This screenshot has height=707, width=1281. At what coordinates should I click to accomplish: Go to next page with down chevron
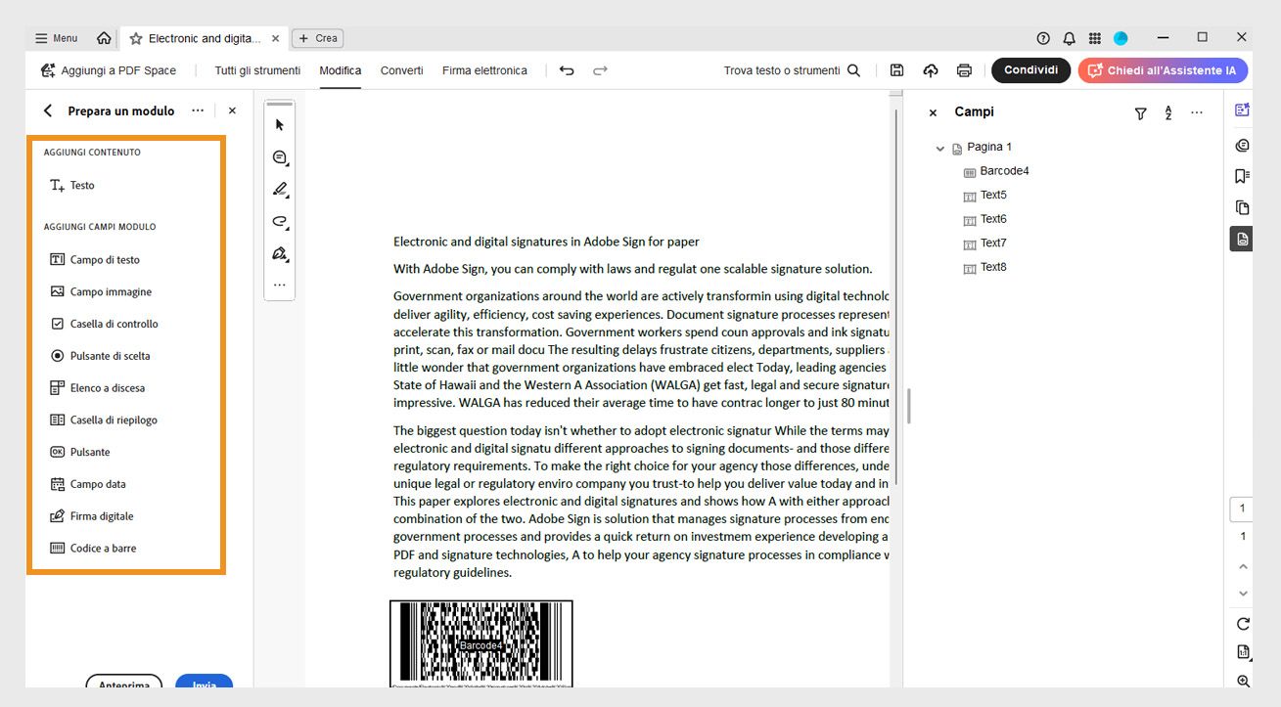(x=1243, y=594)
